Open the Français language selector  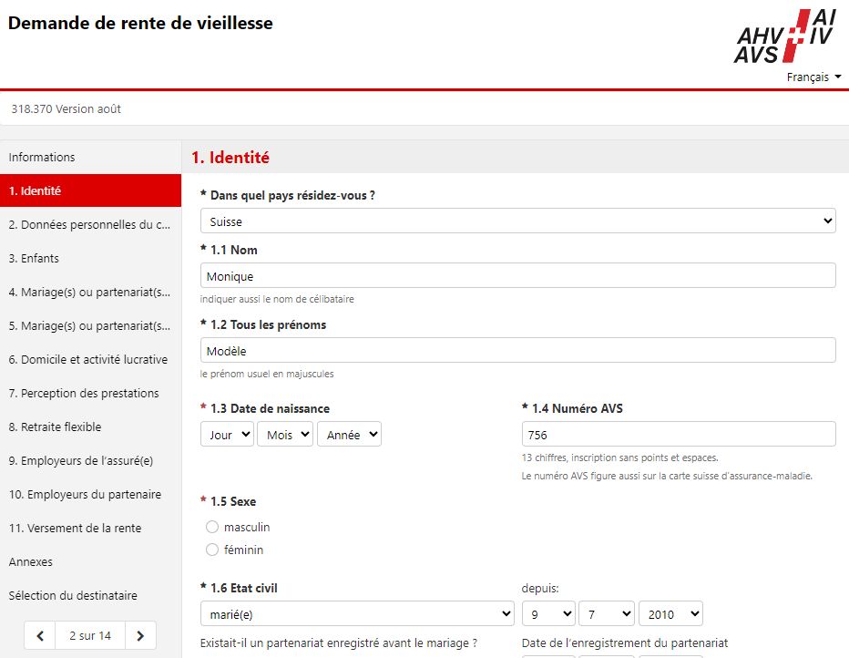coord(813,77)
